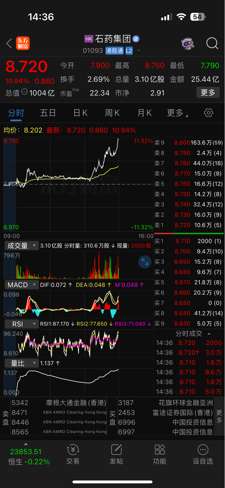This screenshot has height=488, width=225.
Task: Tap the stock name 石药集团
Action: pos(113,39)
